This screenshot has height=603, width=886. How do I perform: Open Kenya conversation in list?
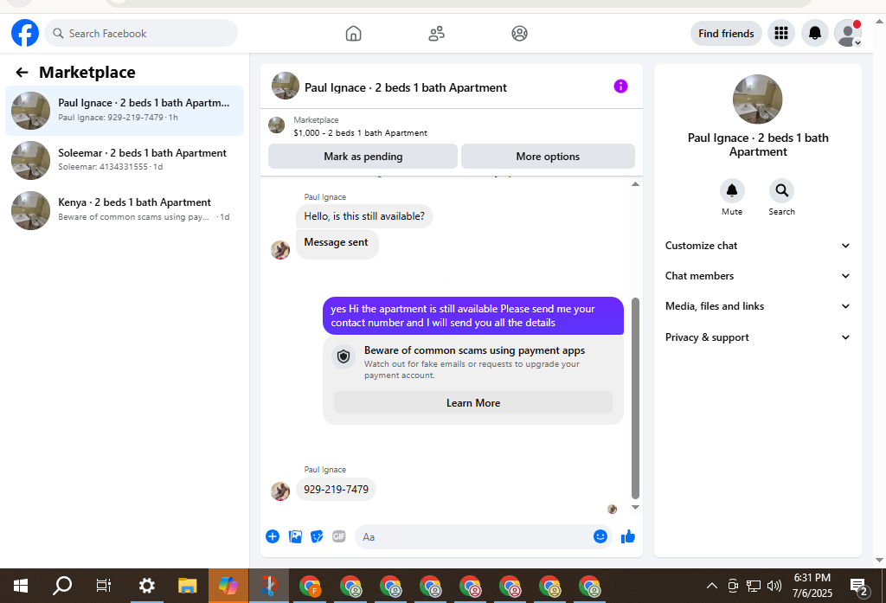coord(125,209)
